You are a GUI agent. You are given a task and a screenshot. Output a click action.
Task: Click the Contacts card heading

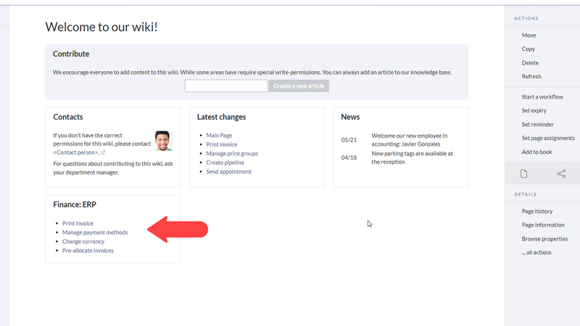[67, 117]
